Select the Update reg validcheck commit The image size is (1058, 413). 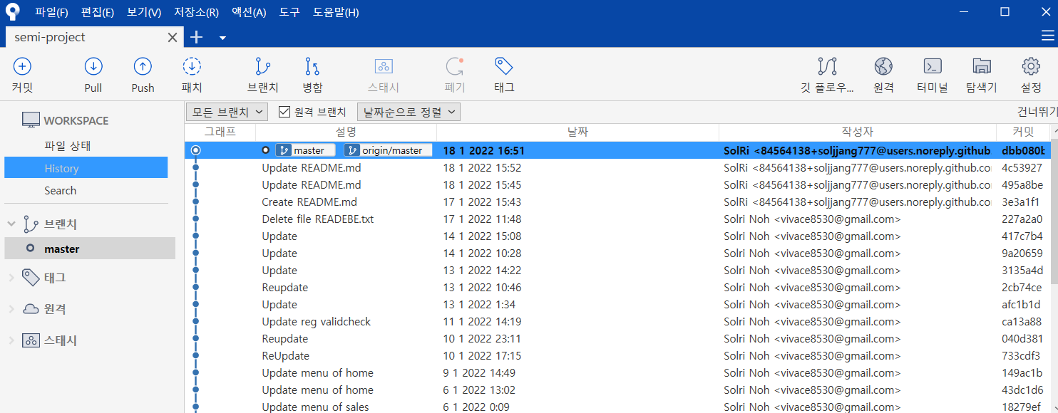click(617, 321)
